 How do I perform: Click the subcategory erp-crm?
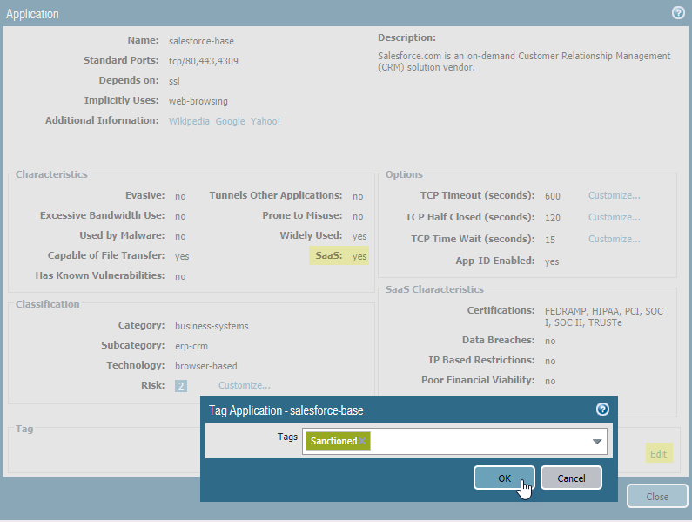[x=191, y=346]
